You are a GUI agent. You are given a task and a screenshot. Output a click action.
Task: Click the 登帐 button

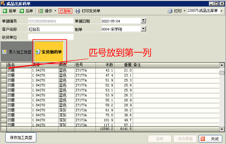coord(160,139)
